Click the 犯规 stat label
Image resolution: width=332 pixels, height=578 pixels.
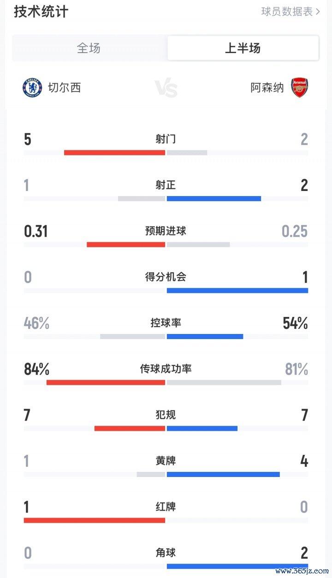point(166,415)
